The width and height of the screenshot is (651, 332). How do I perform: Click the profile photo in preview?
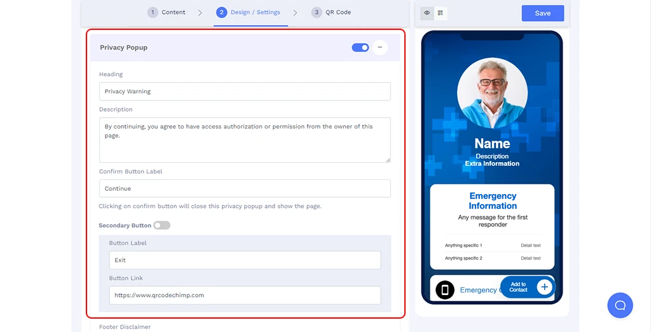click(x=492, y=92)
